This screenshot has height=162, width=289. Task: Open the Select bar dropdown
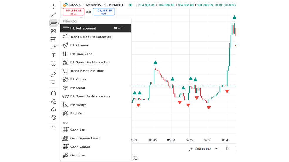point(203,149)
